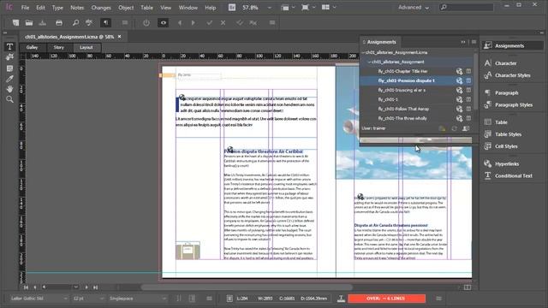Open the View Options dropdown in menu bar
Image resolution: width=548 pixels, height=308 pixels.
288,8
